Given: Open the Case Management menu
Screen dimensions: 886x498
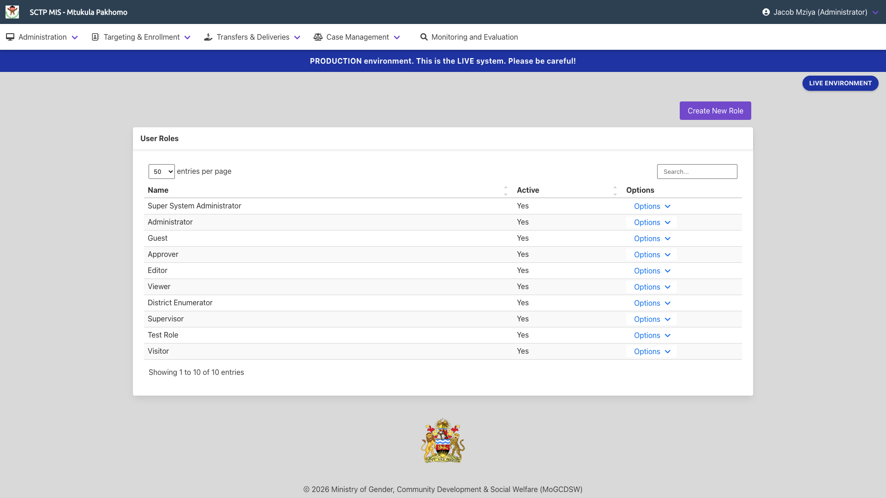Looking at the screenshot, I should coord(358,37).
